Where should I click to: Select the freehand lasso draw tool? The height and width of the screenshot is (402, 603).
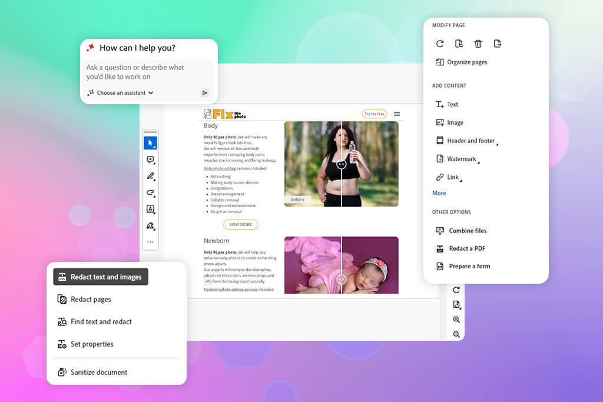(x=150, y=192)
